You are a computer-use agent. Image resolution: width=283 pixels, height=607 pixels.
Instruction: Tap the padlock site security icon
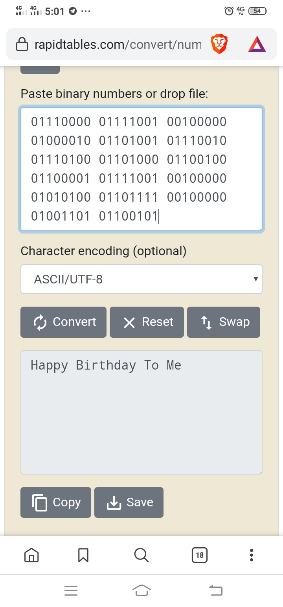[x=22, y=44]
